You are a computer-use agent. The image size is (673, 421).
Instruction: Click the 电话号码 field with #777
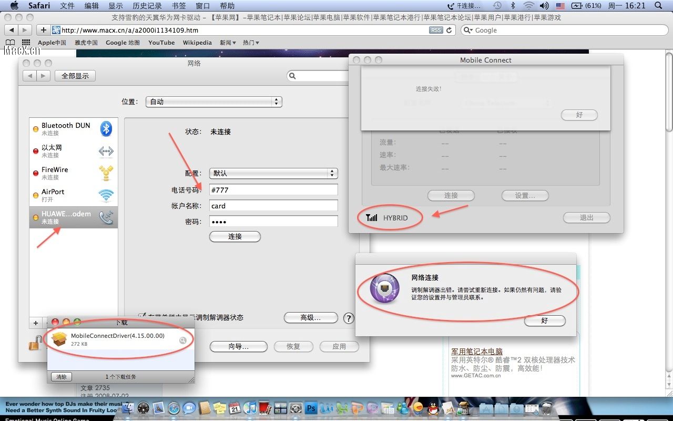click(x=273, y=189)
